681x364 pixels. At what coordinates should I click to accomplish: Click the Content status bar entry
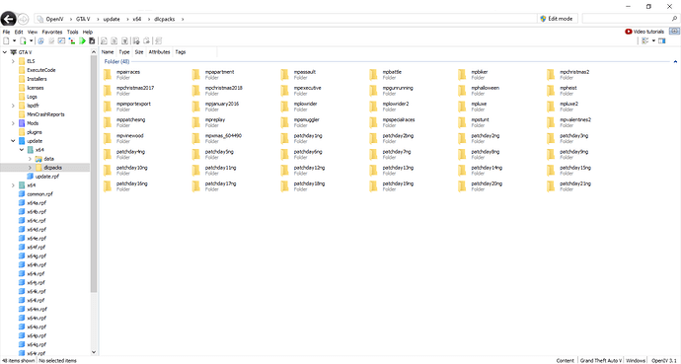566,360
